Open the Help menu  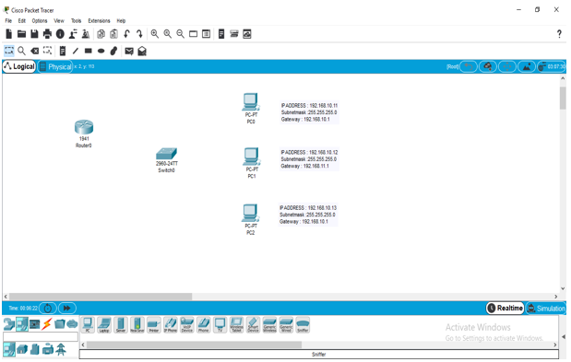[121, 20]
